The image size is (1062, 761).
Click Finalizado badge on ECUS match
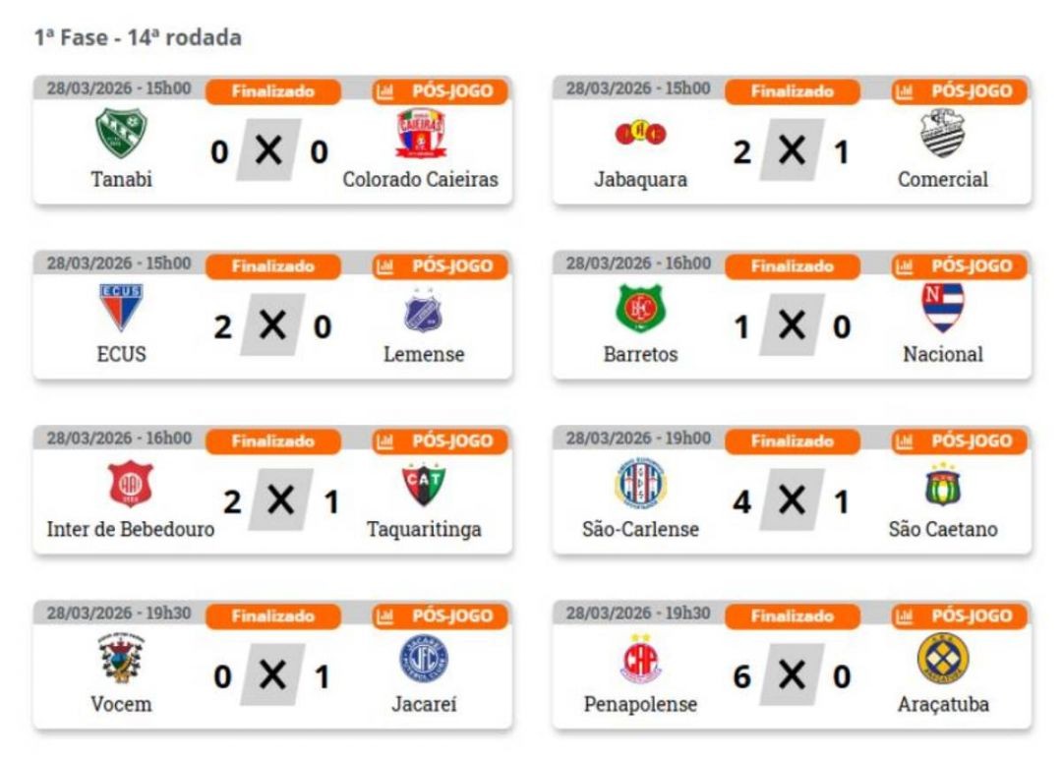[273, 266]
